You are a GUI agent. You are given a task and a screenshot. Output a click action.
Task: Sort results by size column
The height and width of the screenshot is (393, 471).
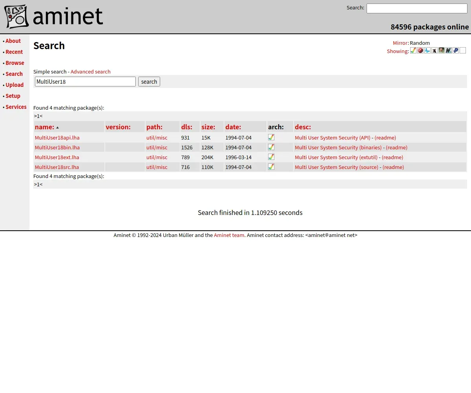(208, 127)
